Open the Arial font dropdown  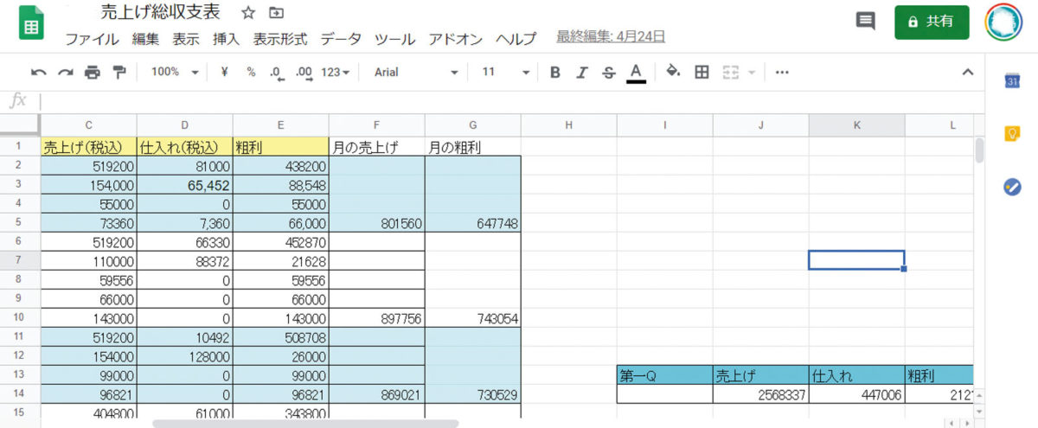point(415,73)
